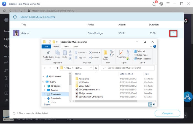The image size is (193, 124).
Task: Create a New folder
Action: point(106,55)
